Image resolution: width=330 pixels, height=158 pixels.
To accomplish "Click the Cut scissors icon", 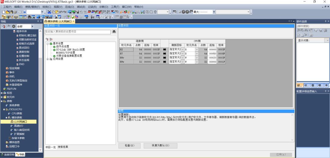I will pos(49,12).
